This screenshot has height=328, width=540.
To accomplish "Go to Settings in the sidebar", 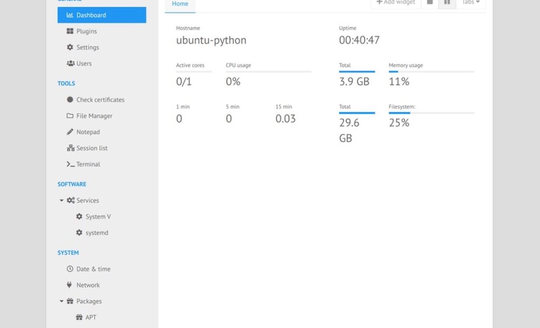I will [x=87, y=47].
